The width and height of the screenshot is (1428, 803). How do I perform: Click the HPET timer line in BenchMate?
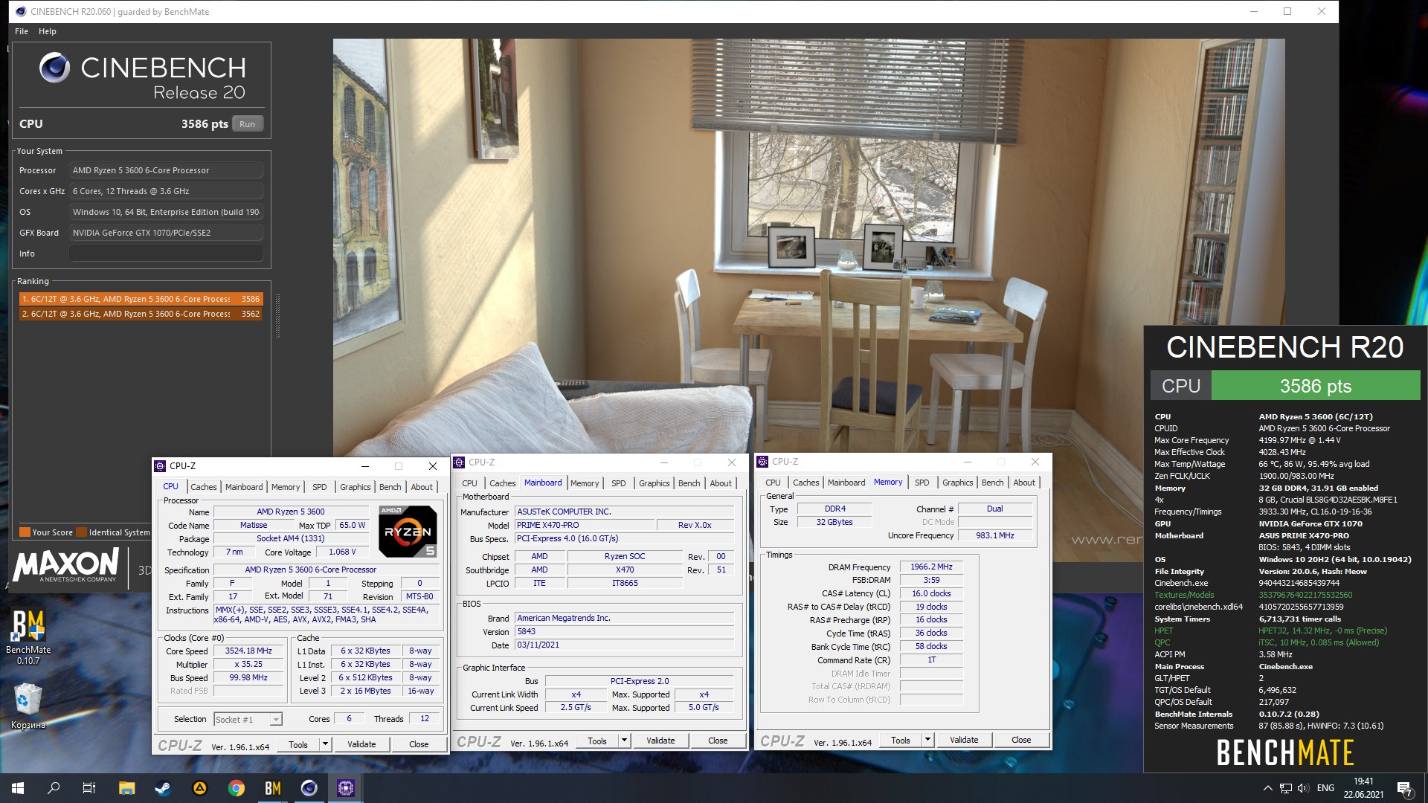coord(1270,631)
